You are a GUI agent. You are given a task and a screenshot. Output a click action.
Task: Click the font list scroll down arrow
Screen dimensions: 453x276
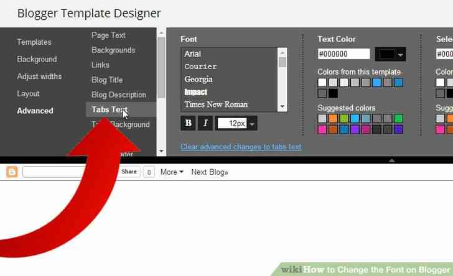coord(283,107)
